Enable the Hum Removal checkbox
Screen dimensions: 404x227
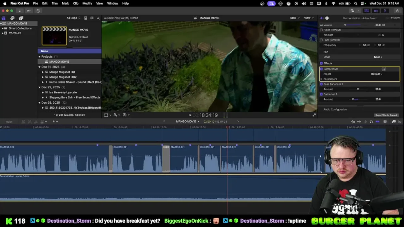(x=321, y=40)
